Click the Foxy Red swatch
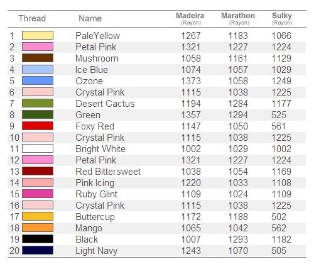The width and height of the screenshot is (314, 264). (38, 126)
